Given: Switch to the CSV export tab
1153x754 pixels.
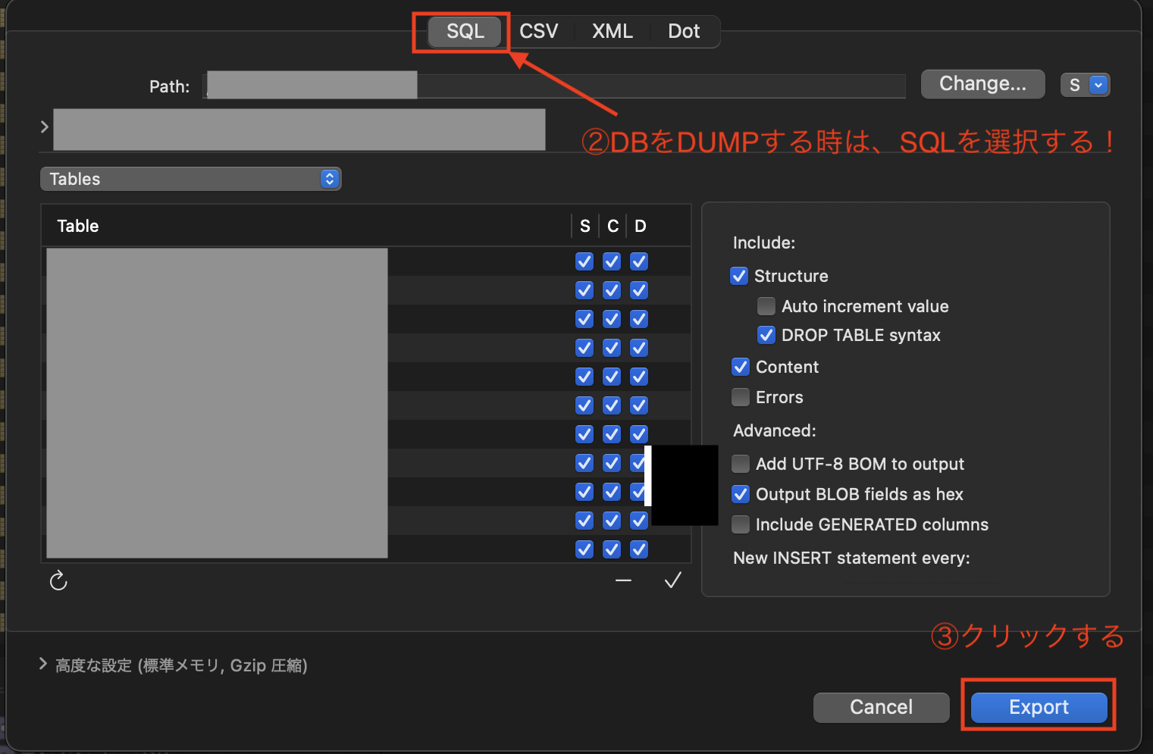Looking at the screenshot, I should tap(538, 31).
